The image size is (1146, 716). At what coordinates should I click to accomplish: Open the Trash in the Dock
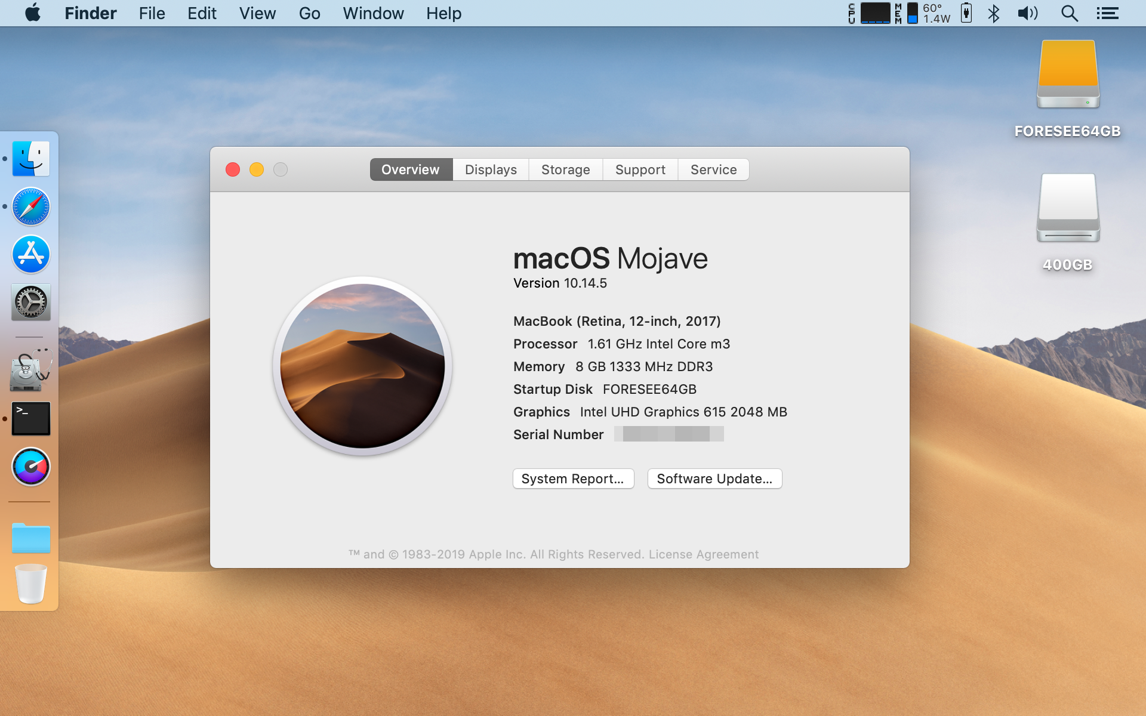pyautogui.click(x=31, y=584)
